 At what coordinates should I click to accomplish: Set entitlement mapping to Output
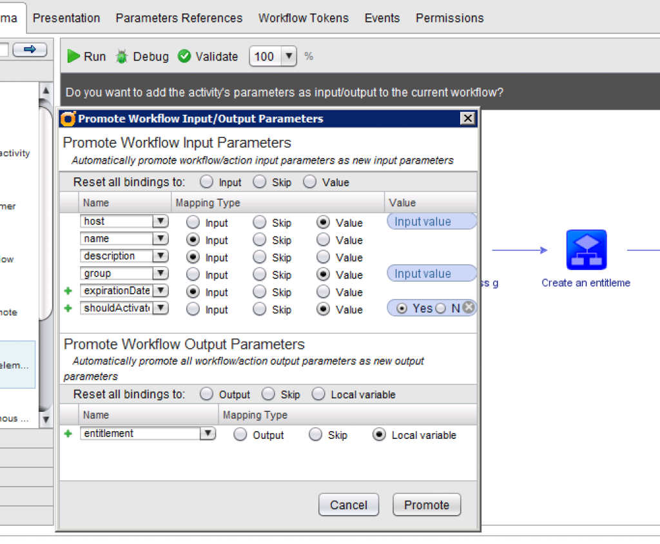point(240,435)
